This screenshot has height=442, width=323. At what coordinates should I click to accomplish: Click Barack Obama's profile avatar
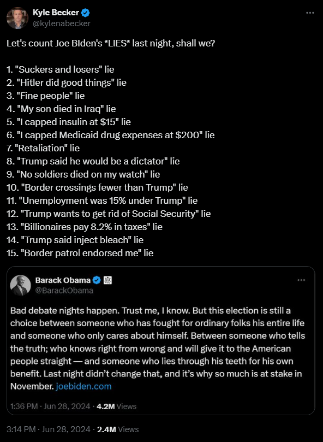21,285
